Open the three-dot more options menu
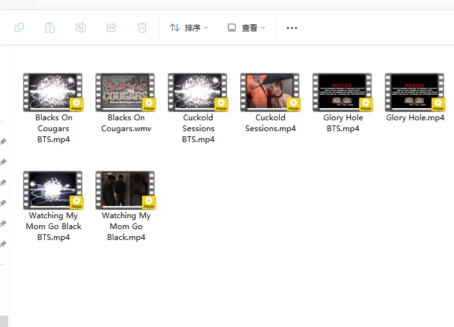454x327 pixels. coord(292,28)
